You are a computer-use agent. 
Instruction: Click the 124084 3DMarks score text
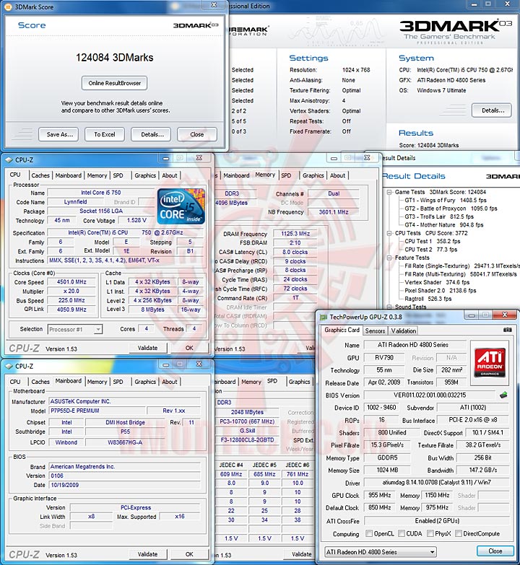coord(114,58)
